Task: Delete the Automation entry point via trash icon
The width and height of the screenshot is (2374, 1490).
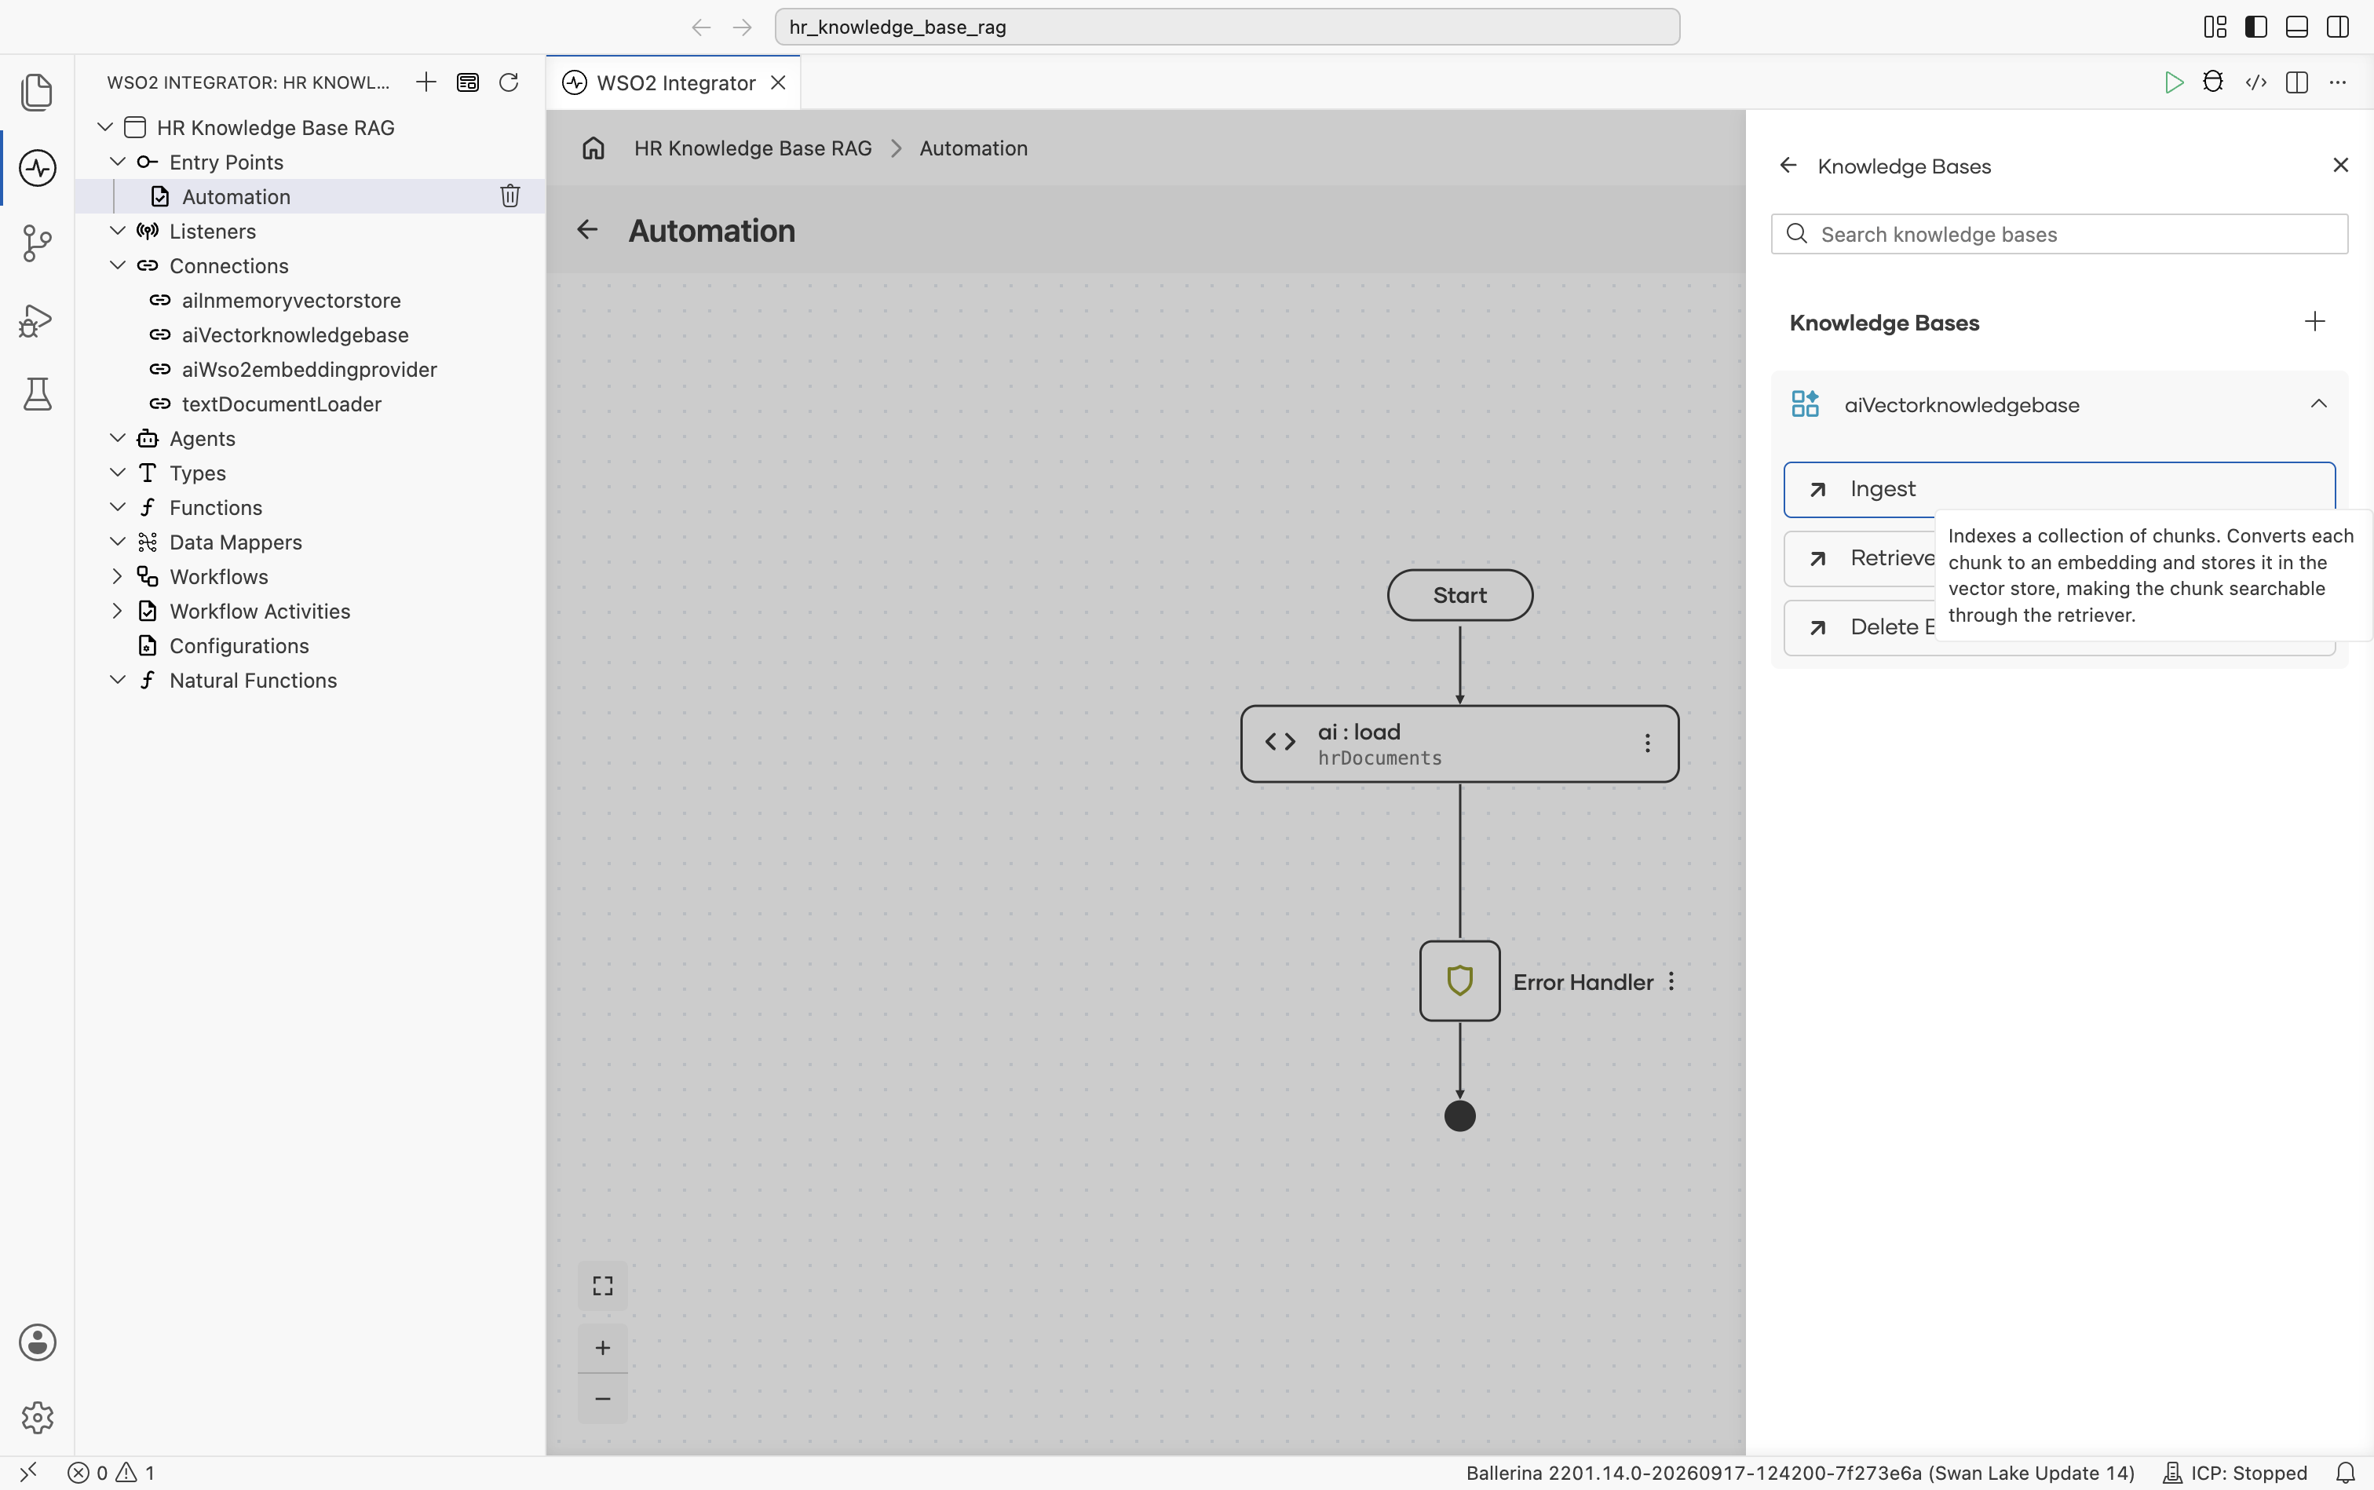Action: (509, 196)
